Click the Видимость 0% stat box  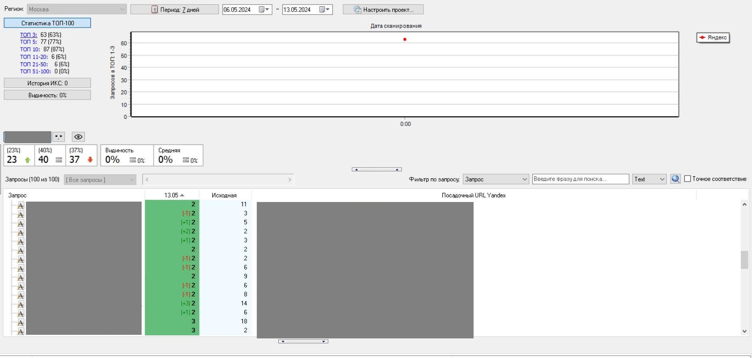[x=127, y=155]
